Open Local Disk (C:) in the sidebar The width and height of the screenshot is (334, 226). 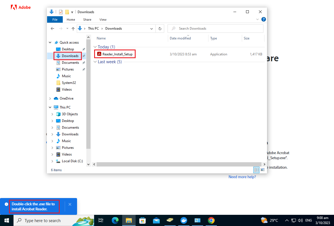click(x=71, y=161)
